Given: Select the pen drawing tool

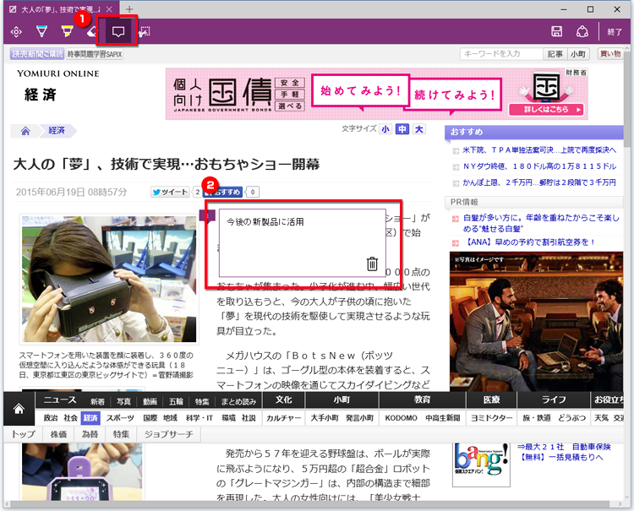Looking at the screenshot, I should tap(41, 32).
